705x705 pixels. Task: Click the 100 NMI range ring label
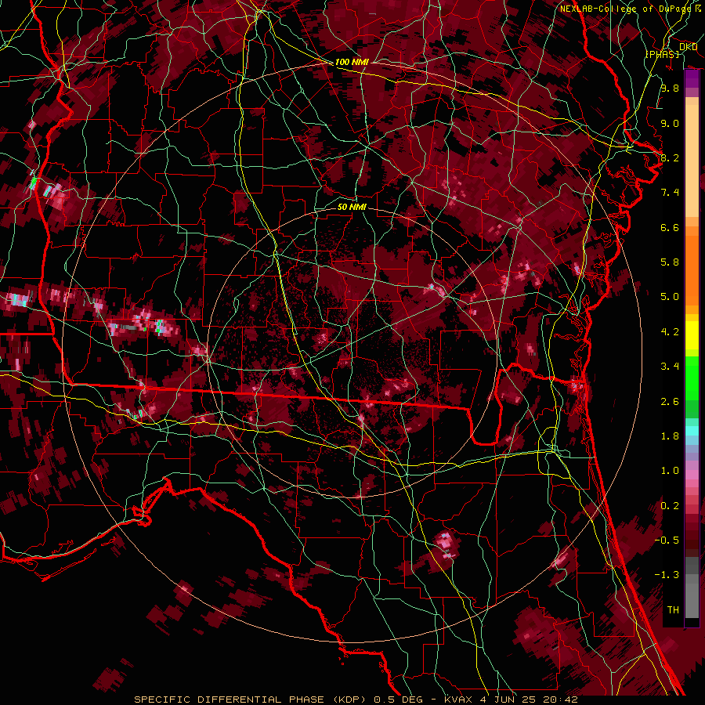click(x=352, y=62)
